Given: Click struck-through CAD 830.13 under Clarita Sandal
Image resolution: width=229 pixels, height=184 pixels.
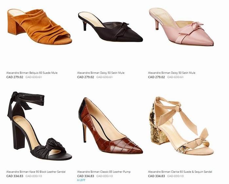Looking at the screenshot, I should [x=175, y=176].
